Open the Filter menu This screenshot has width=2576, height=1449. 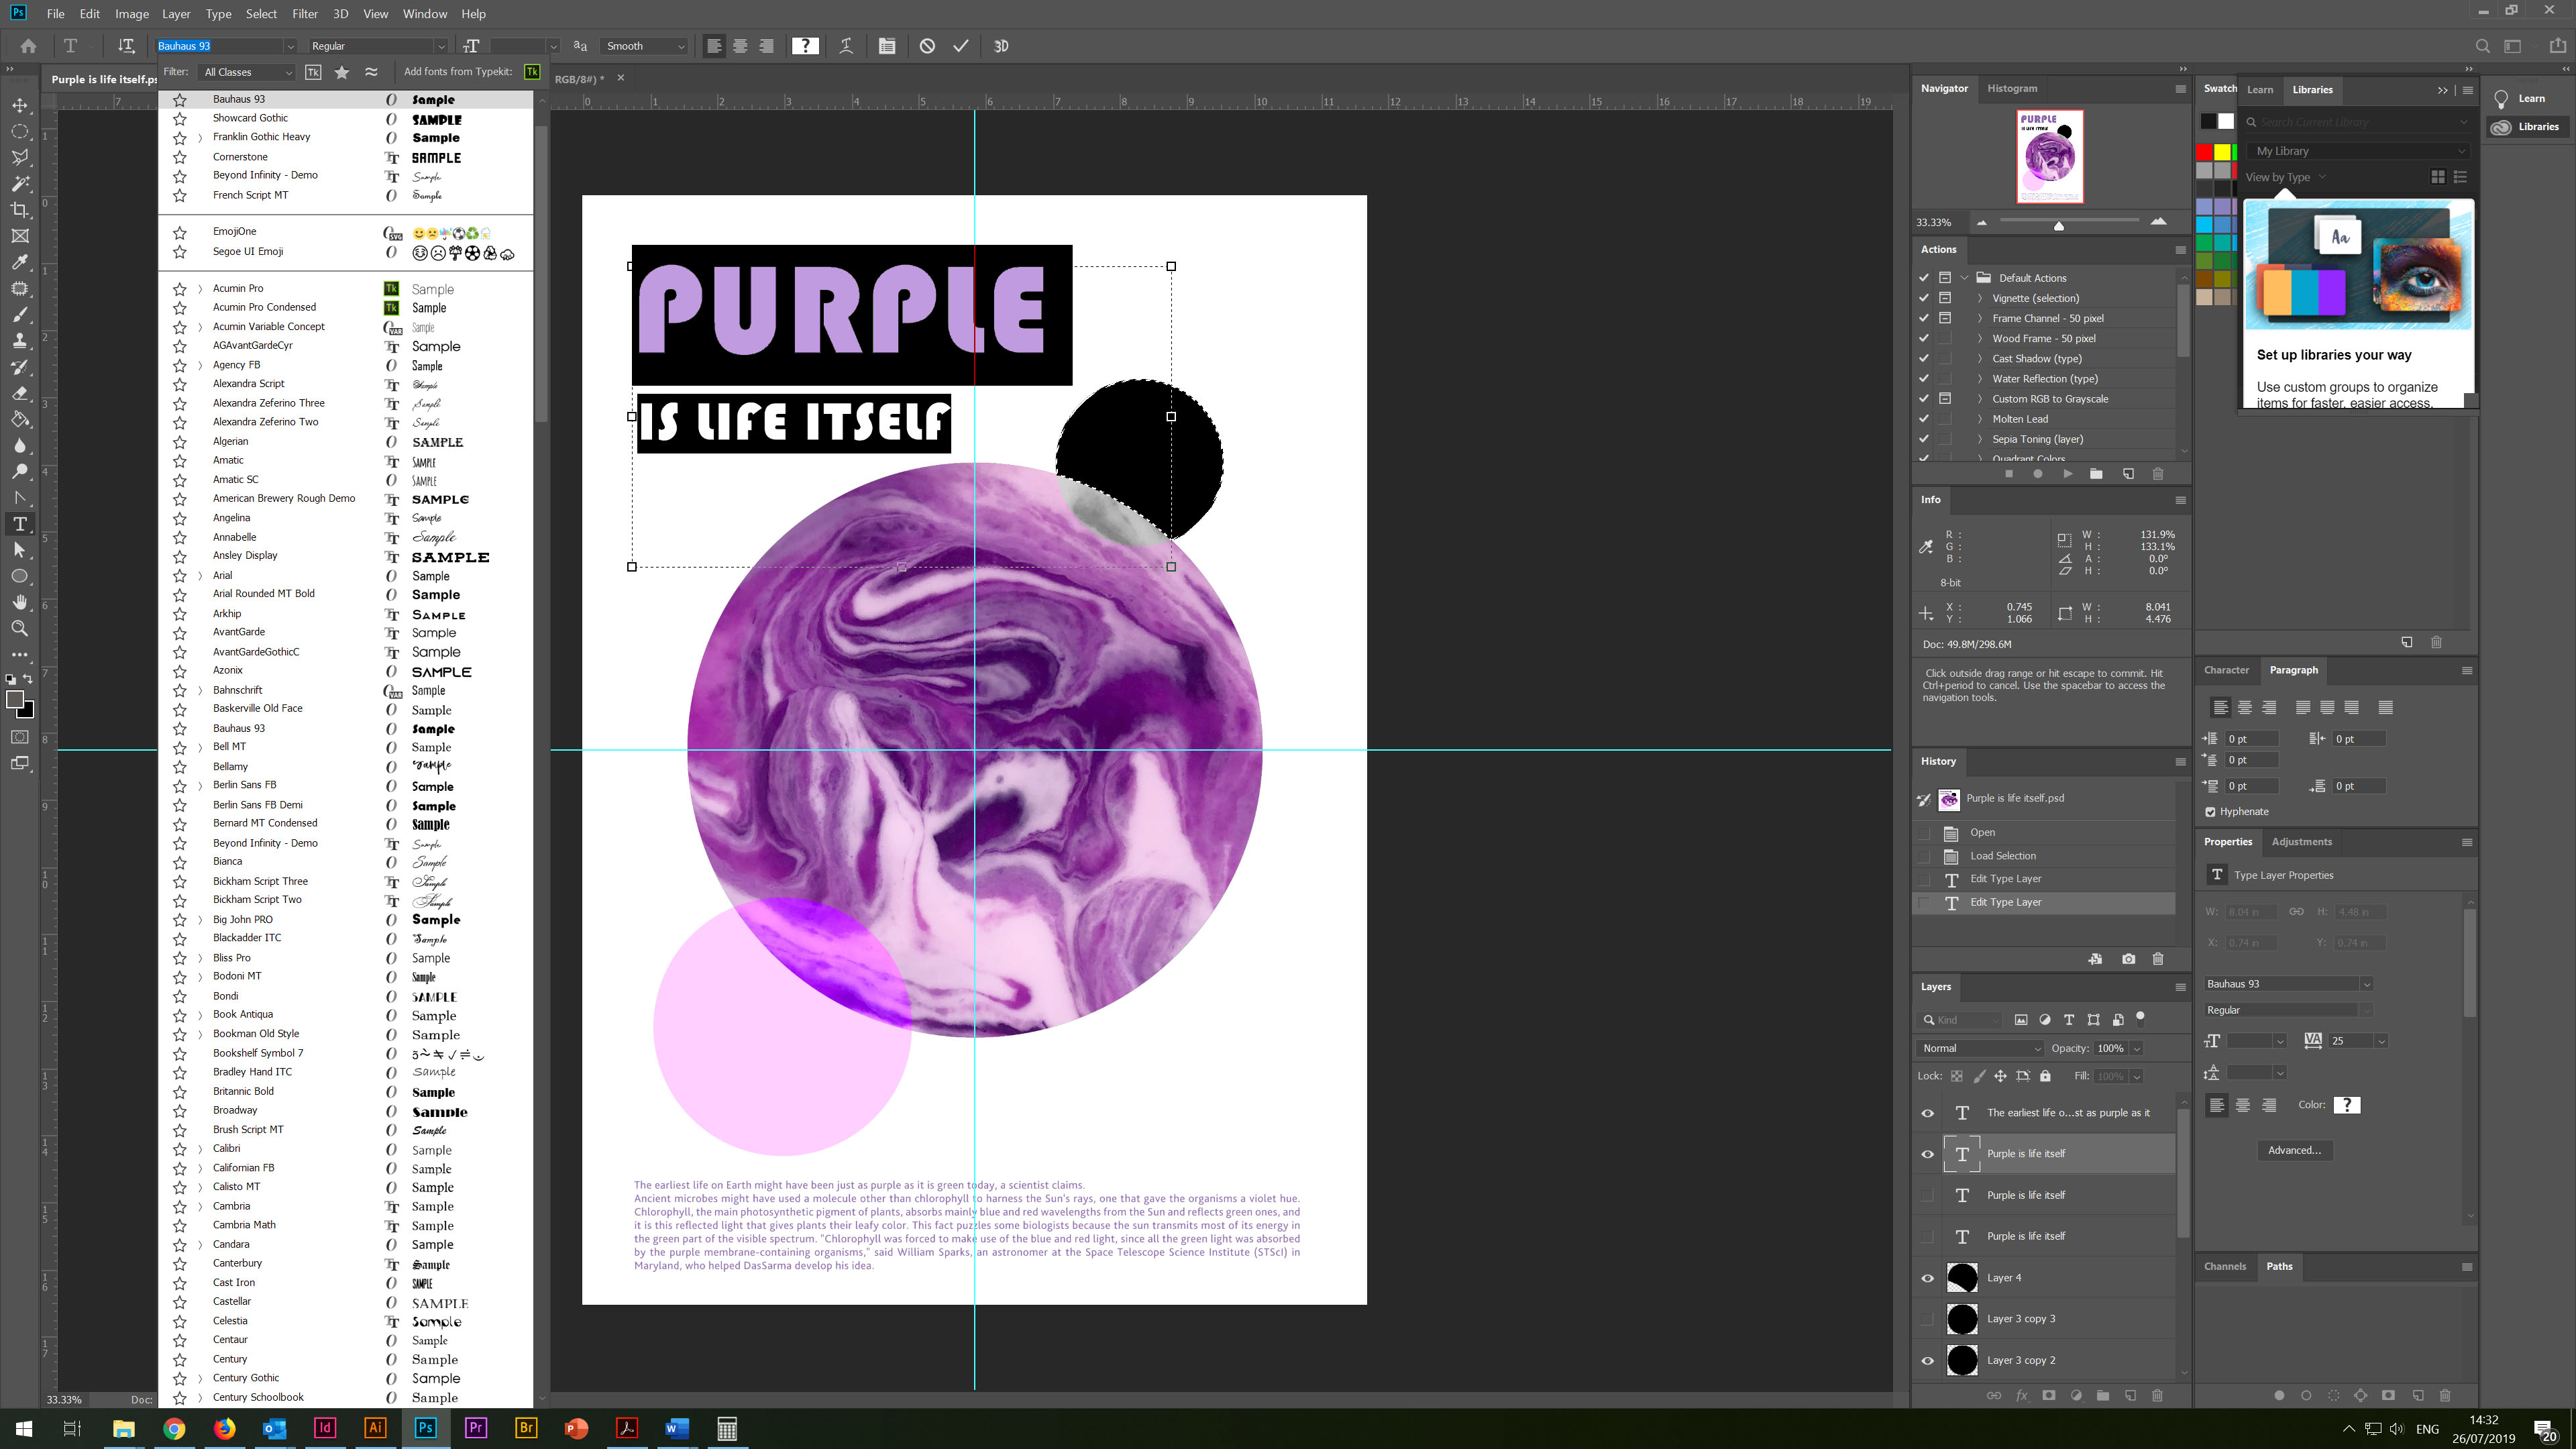[304, 14]
